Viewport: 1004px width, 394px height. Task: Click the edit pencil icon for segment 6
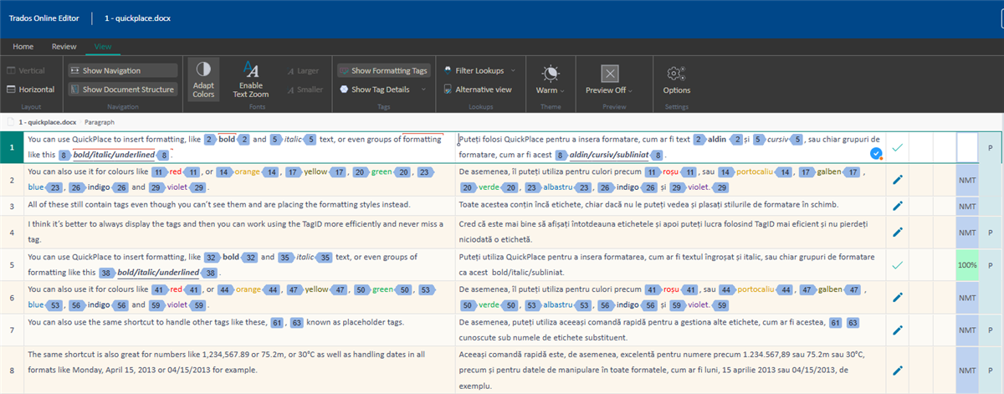coord(897,297)
